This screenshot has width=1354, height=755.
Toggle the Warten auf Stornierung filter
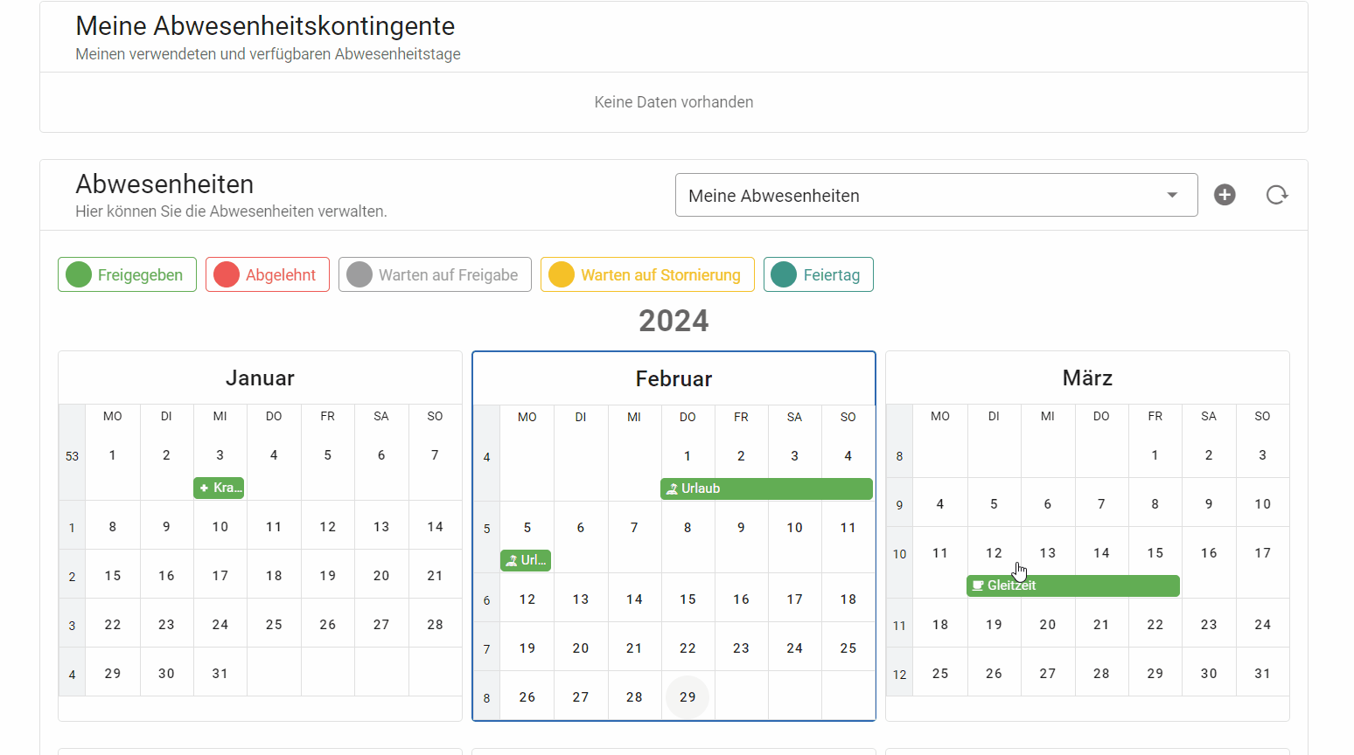point(647,274)
